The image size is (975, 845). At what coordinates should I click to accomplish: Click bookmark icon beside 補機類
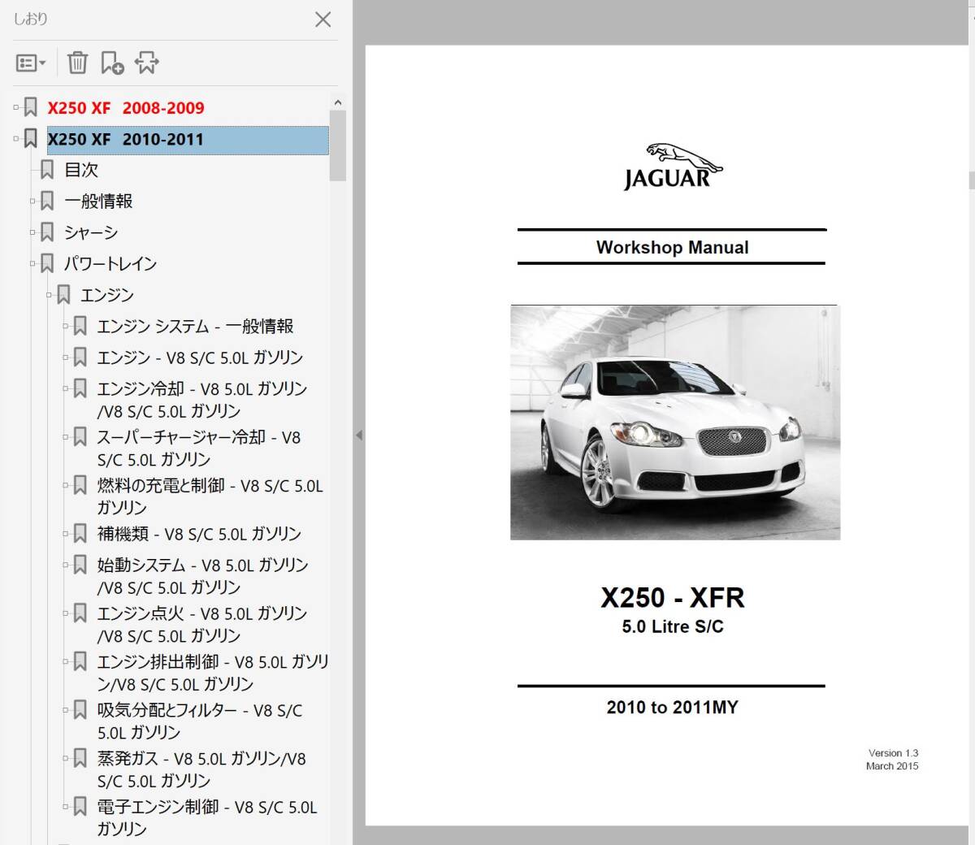point(80,534)
